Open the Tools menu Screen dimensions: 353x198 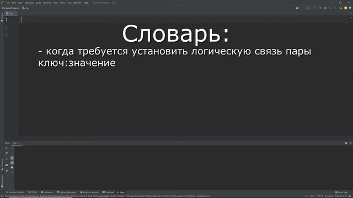(62, 3)
